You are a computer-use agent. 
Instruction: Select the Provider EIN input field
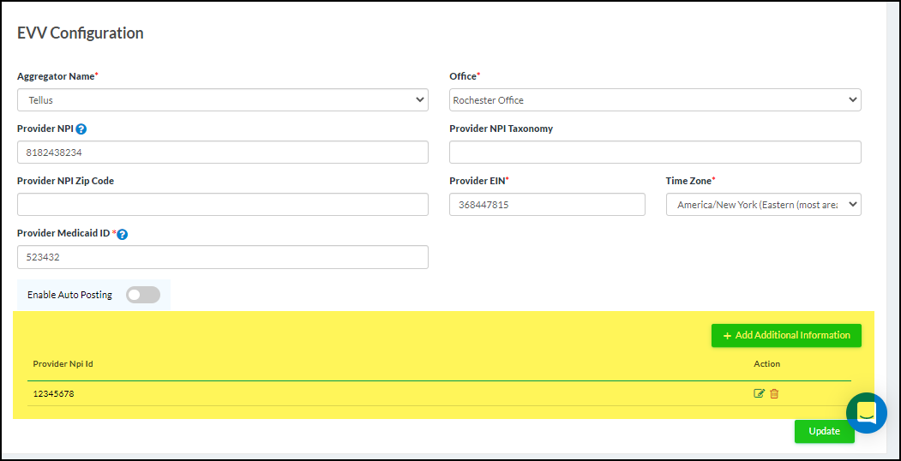click(x=547, y=205)
